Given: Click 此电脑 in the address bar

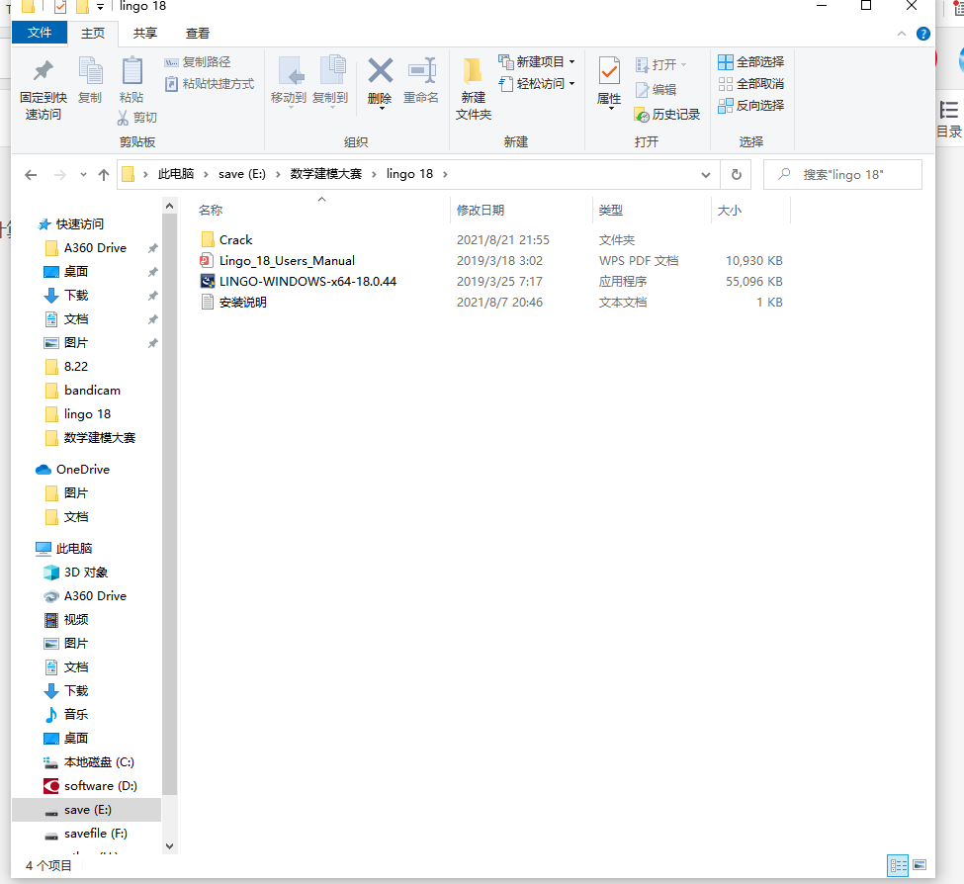Looking at the screenshot, I should click(x=176, y=174).
